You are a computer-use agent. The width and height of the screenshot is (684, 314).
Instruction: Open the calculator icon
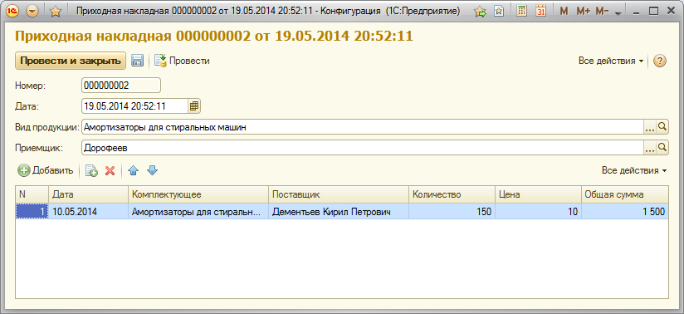coord(521,12)
